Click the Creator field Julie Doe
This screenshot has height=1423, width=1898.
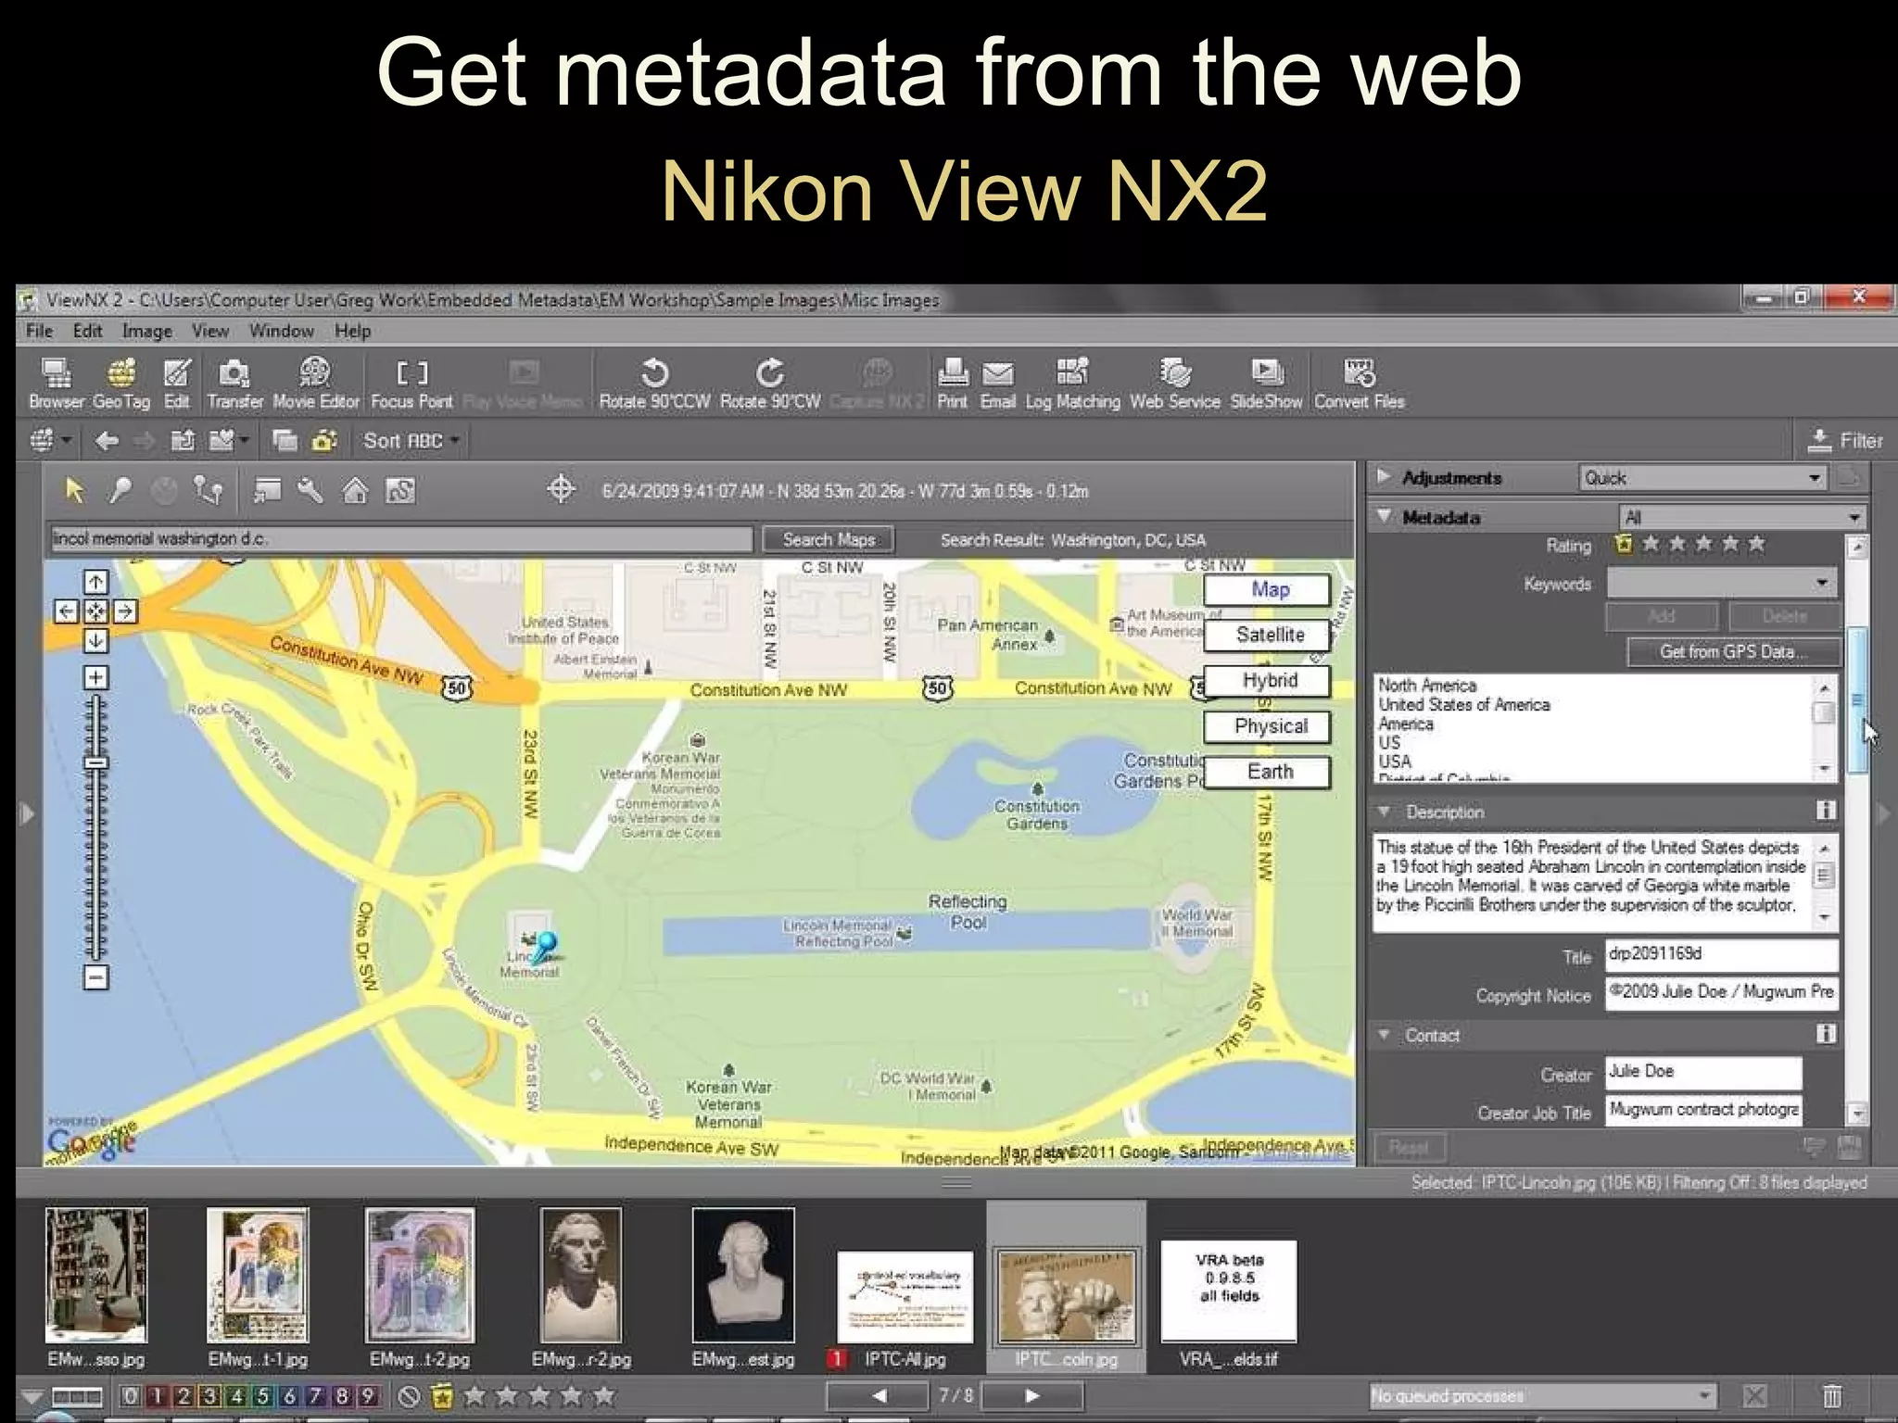tap(1703, 1072)
